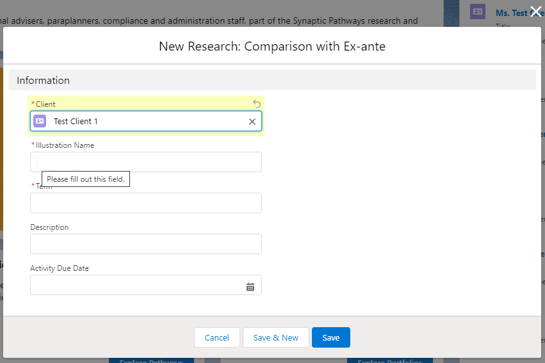545x363 pixels.
Task: Click the contact icon beside Ms. Test
Action: coord(478,12)
